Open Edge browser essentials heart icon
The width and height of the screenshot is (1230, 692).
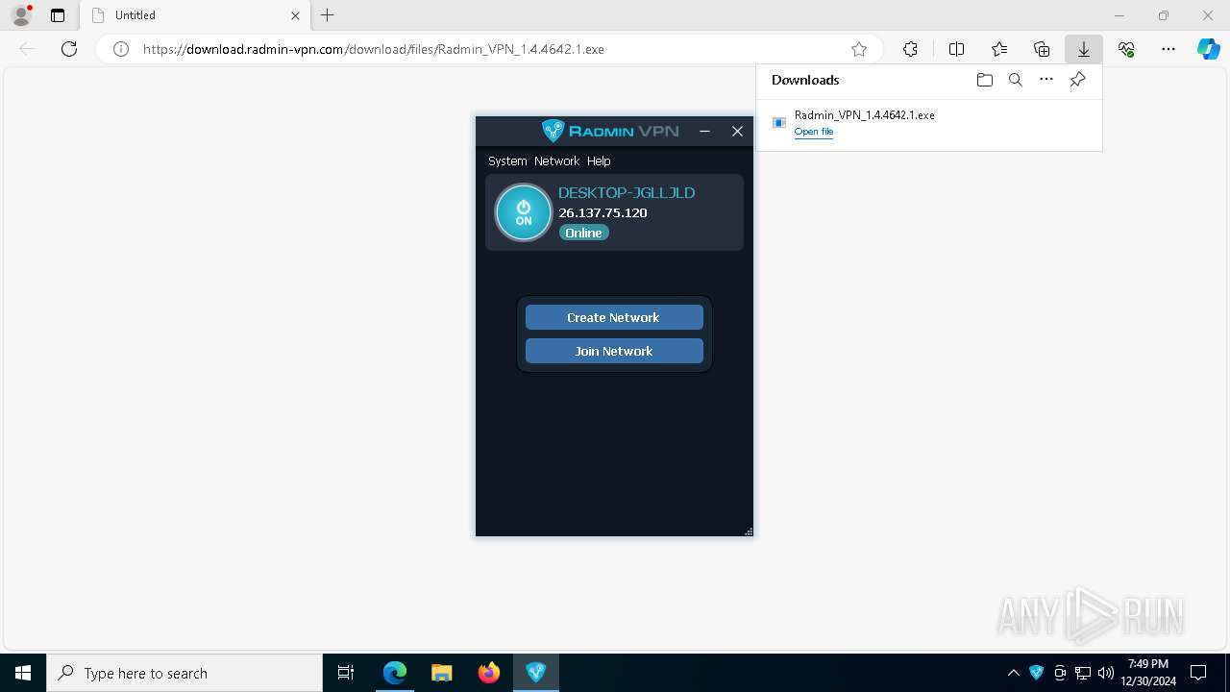click(x=1126, y=49)
